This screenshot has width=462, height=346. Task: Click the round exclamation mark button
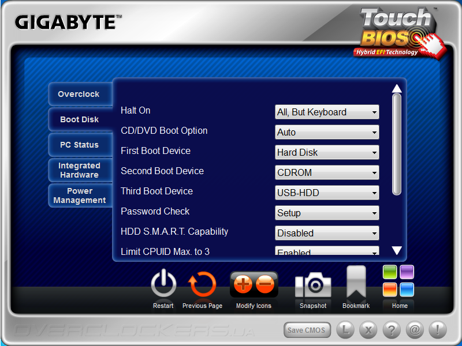pos(438,329)
